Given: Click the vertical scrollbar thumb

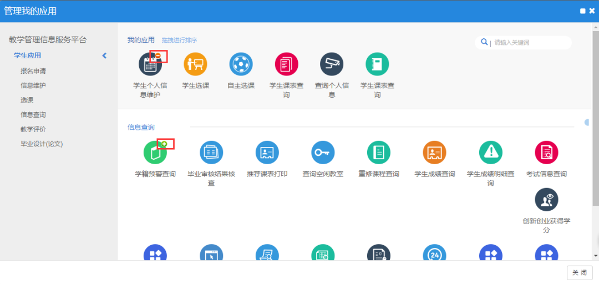Looking at the screenshot, I should 596,119.
